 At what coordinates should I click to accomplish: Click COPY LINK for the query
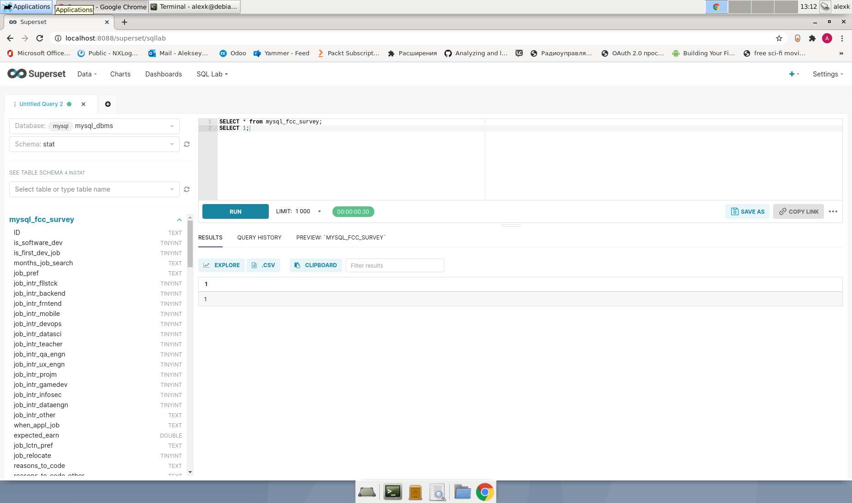click(x=798, y=211)
